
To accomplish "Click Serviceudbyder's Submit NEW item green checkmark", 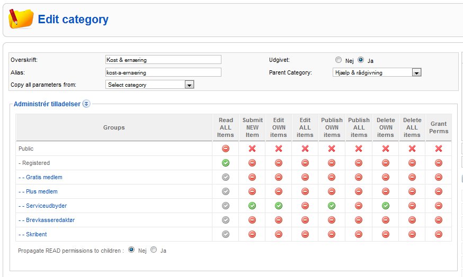I will (252, 206).
